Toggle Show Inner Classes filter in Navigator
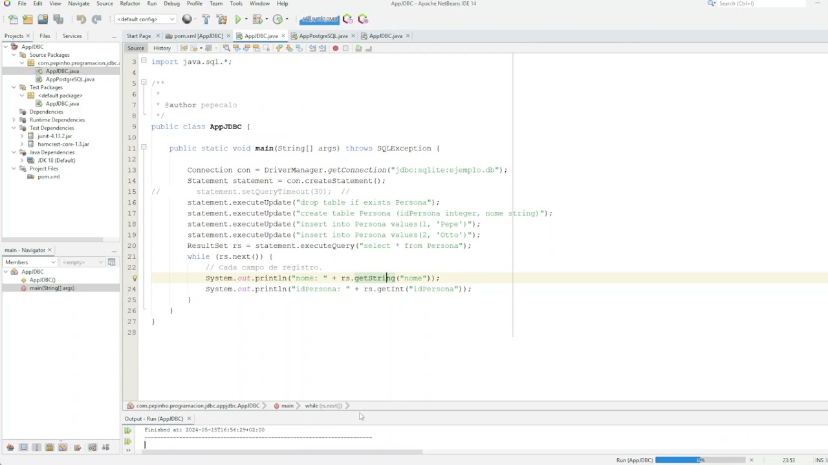828x465 pixels. click(x=63, y=447)
